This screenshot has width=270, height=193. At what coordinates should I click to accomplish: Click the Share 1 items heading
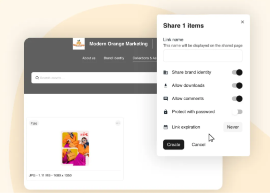tap(183, 26)
